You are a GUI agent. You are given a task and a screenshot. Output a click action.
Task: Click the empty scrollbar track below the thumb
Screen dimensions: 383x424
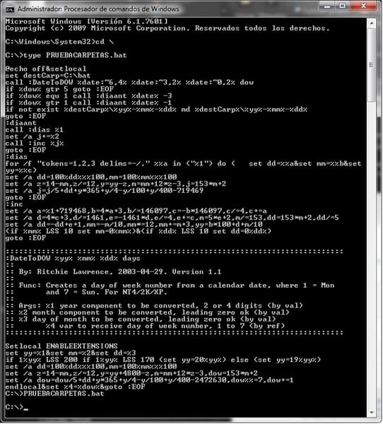[372, 254]
